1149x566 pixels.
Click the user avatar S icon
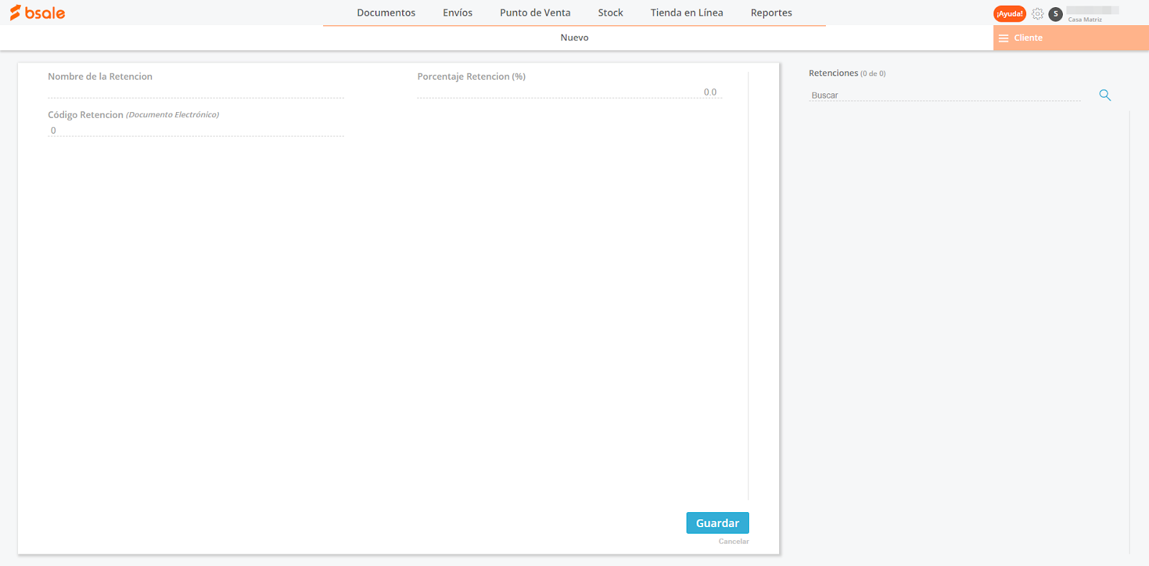tap(1056, 14)
